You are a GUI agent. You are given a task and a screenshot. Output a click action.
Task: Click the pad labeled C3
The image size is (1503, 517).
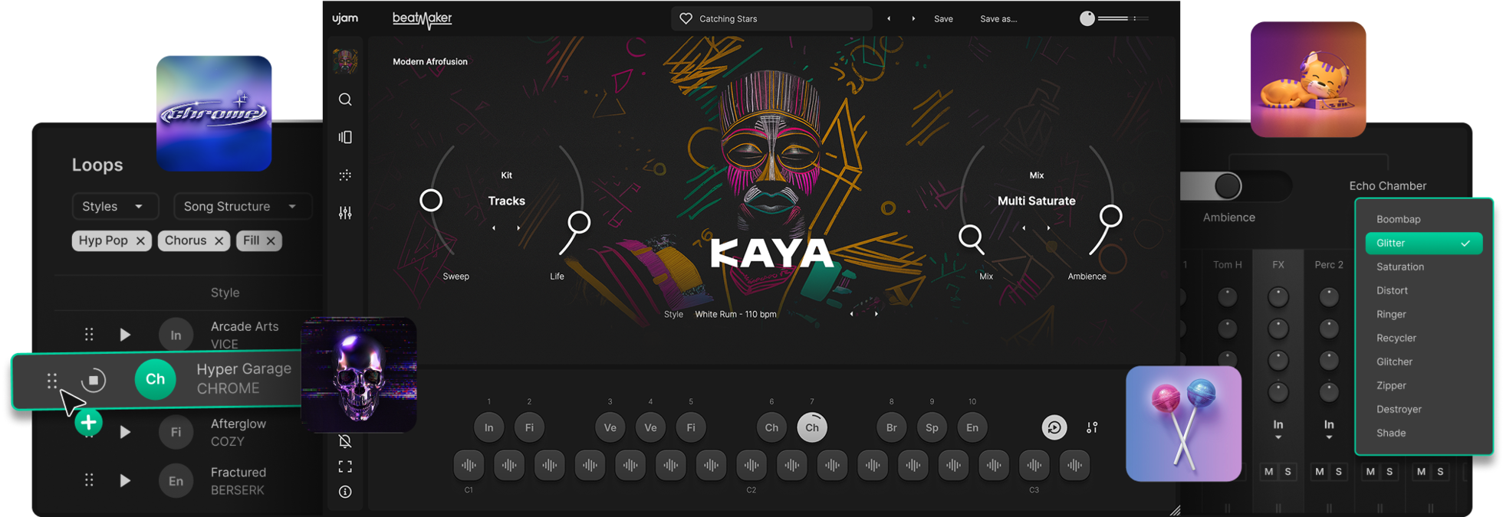coord(1034,465)
